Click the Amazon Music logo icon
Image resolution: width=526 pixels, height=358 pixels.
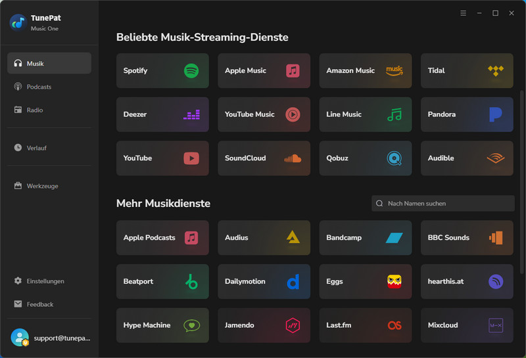[x=394, y=71]
